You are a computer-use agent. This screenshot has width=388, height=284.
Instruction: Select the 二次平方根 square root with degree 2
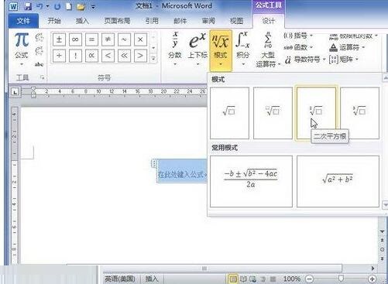click(316, 113)
